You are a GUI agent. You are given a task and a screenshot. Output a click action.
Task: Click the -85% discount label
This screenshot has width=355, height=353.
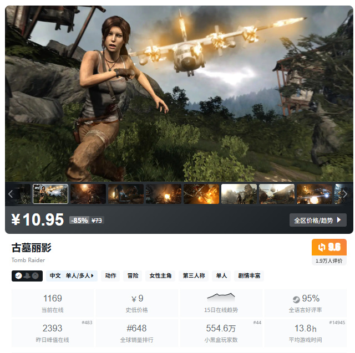(x=79, y=220)
